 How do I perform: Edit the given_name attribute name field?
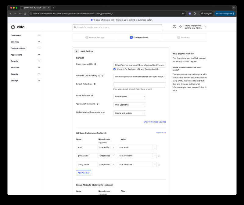coord(87,156)
